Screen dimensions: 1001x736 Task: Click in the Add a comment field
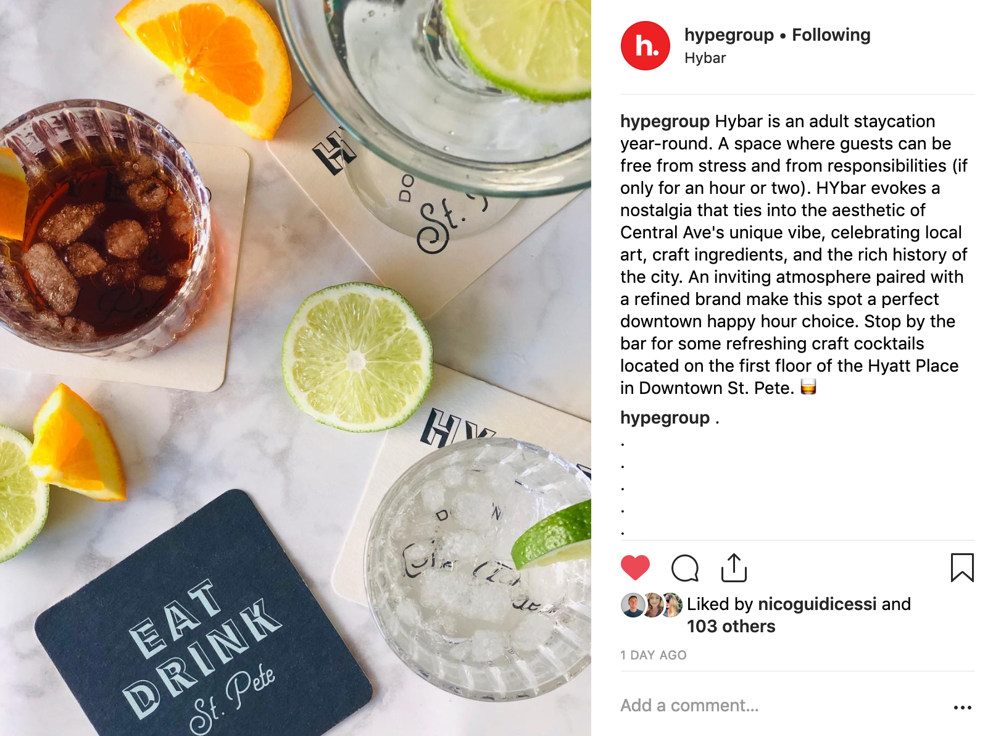[784, 706]
